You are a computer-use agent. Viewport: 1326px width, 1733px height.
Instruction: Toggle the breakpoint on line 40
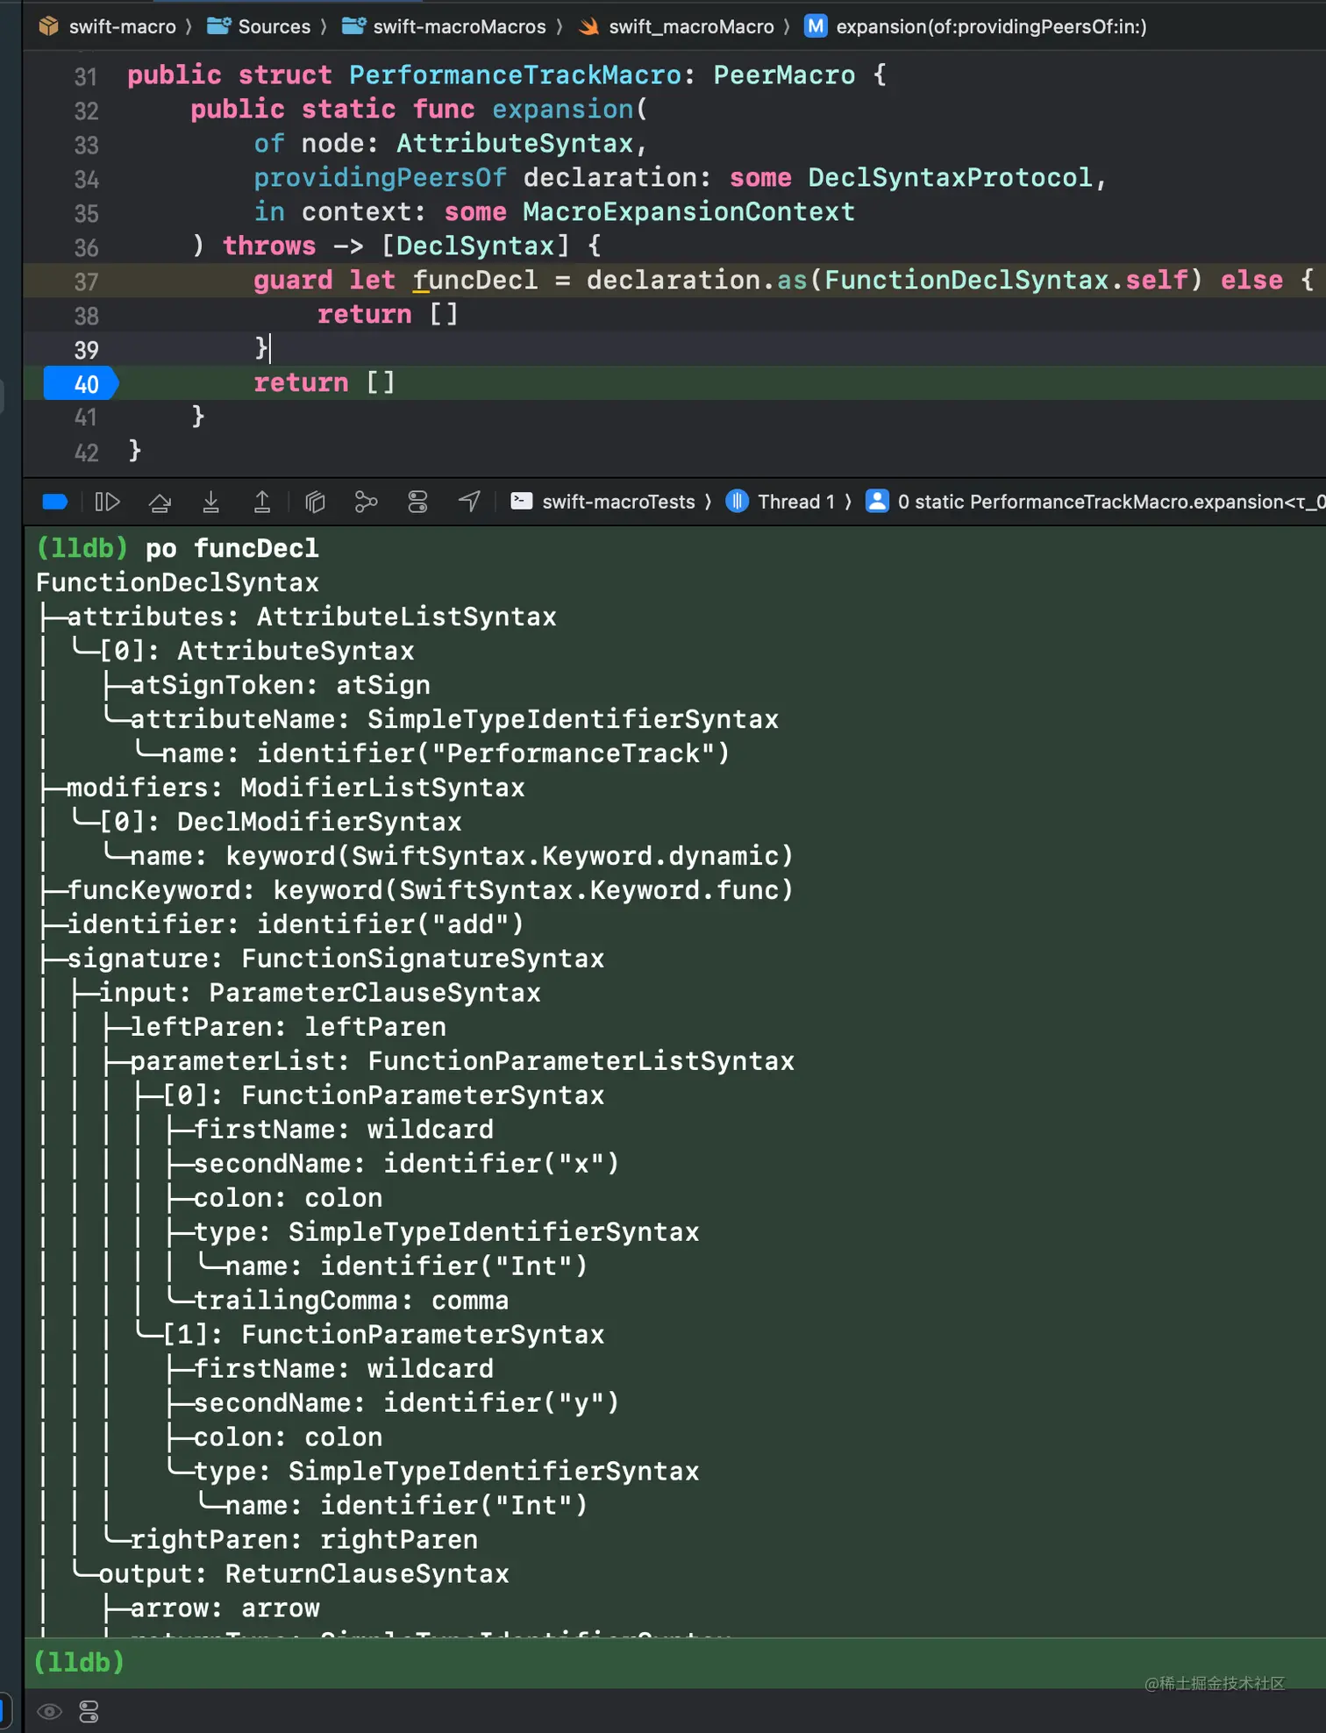pos(81,384)
